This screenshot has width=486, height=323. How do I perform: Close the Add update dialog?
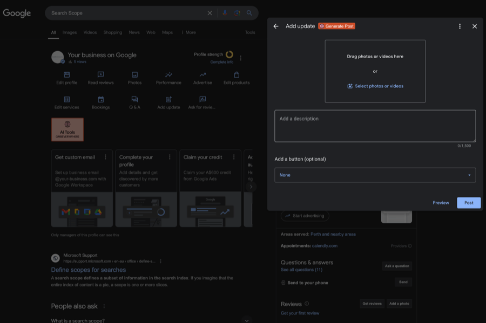(x=474, y=26)
